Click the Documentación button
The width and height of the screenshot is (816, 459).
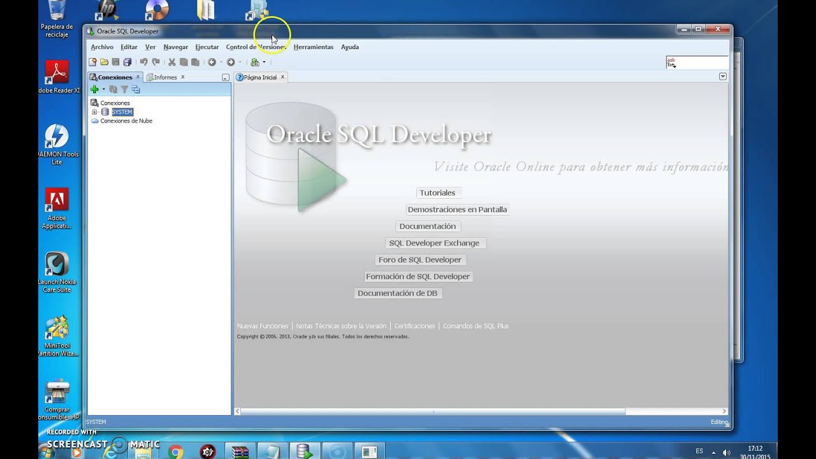(428, 226)
